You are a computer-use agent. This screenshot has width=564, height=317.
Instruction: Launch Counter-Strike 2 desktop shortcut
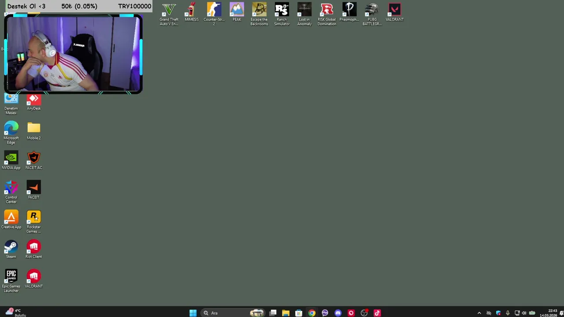214,14
